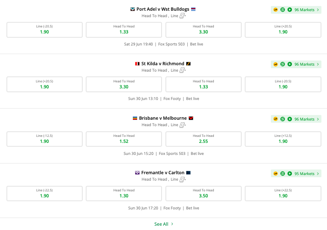Open 96 Markets for St Kilda v Richmond
The image size is (327, 230).
point(306,64)
